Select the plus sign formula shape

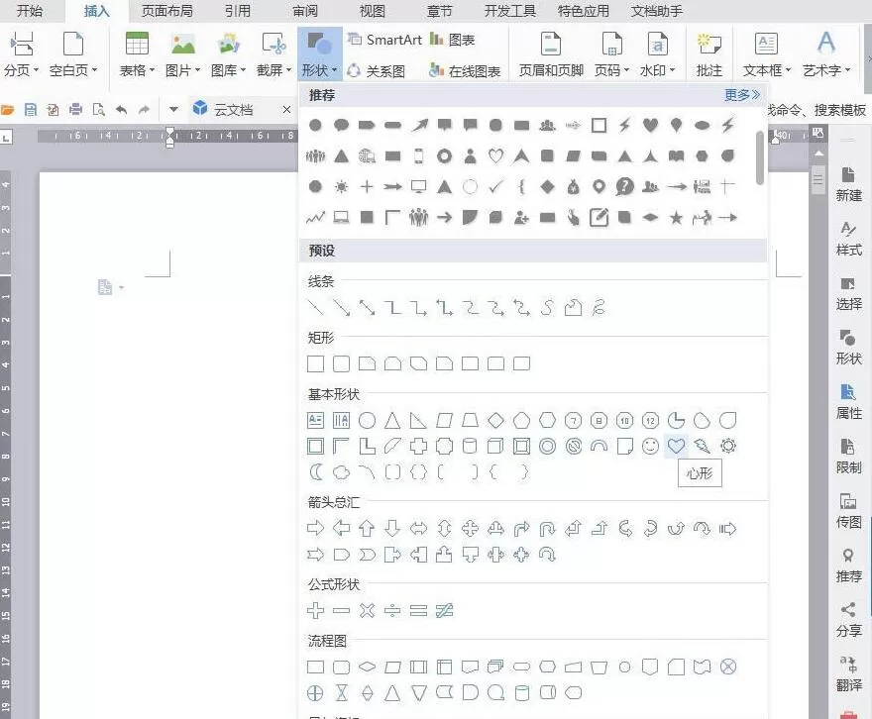[x=315, y=611]
